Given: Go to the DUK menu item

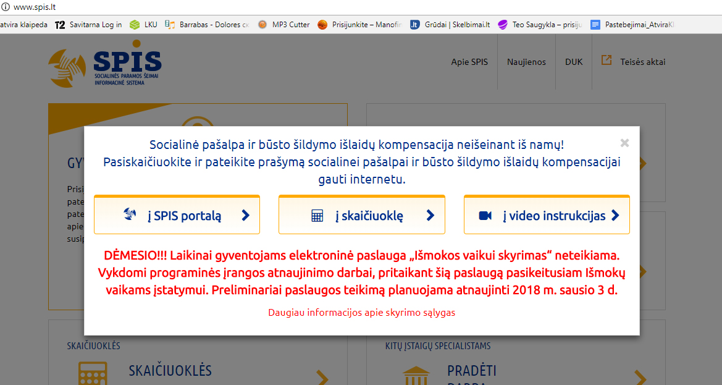Looking at the screenshot, I should 574,62.
